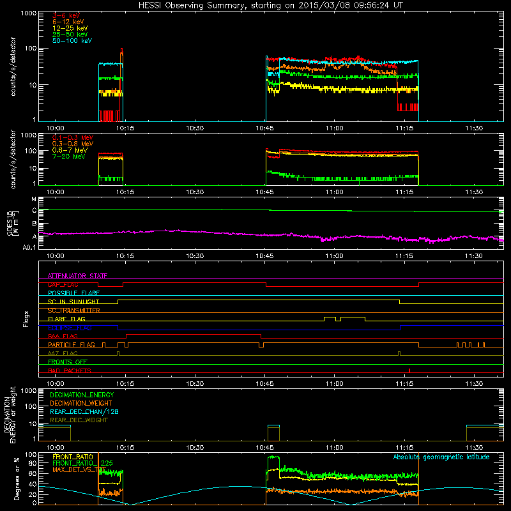
Task: Click the SC_TRANSMITTER flag label
Action: (x=73, y=310)
